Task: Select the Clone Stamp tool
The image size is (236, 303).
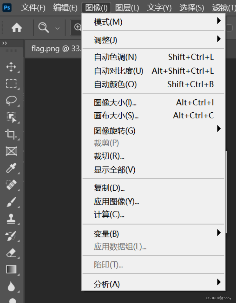Action: point(11,219)
